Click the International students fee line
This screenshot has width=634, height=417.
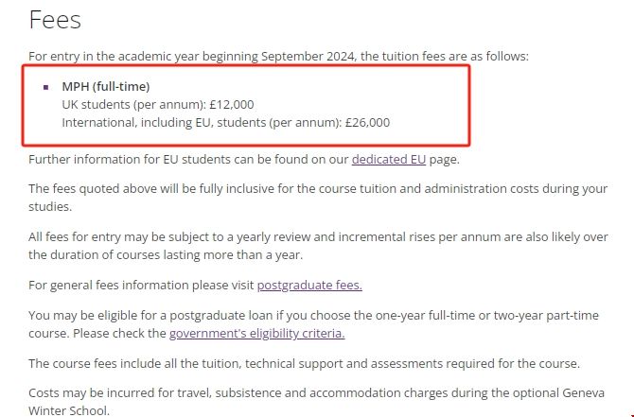click(x=225, y=122)
